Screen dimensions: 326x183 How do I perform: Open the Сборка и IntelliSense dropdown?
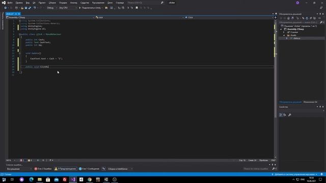[120, 169]
